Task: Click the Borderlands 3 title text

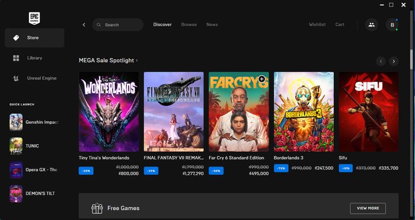Action: click(289, 158)
